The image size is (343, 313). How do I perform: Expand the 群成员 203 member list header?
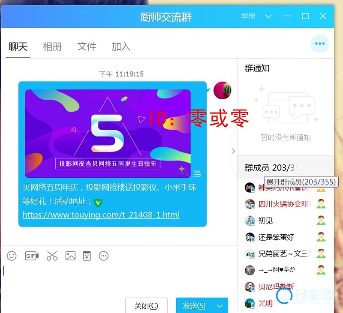tap(285, 168)
